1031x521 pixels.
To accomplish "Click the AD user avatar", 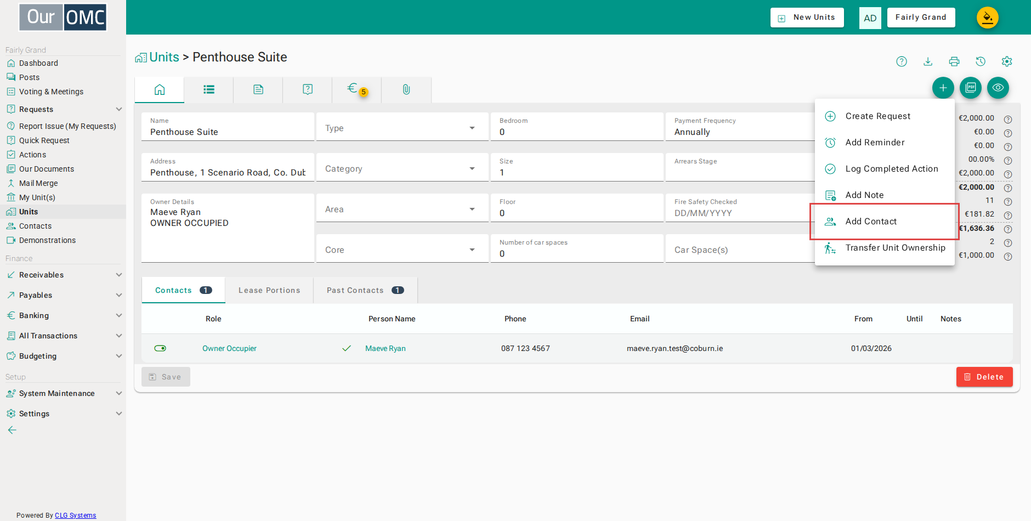I will click(x=870, y=18).
